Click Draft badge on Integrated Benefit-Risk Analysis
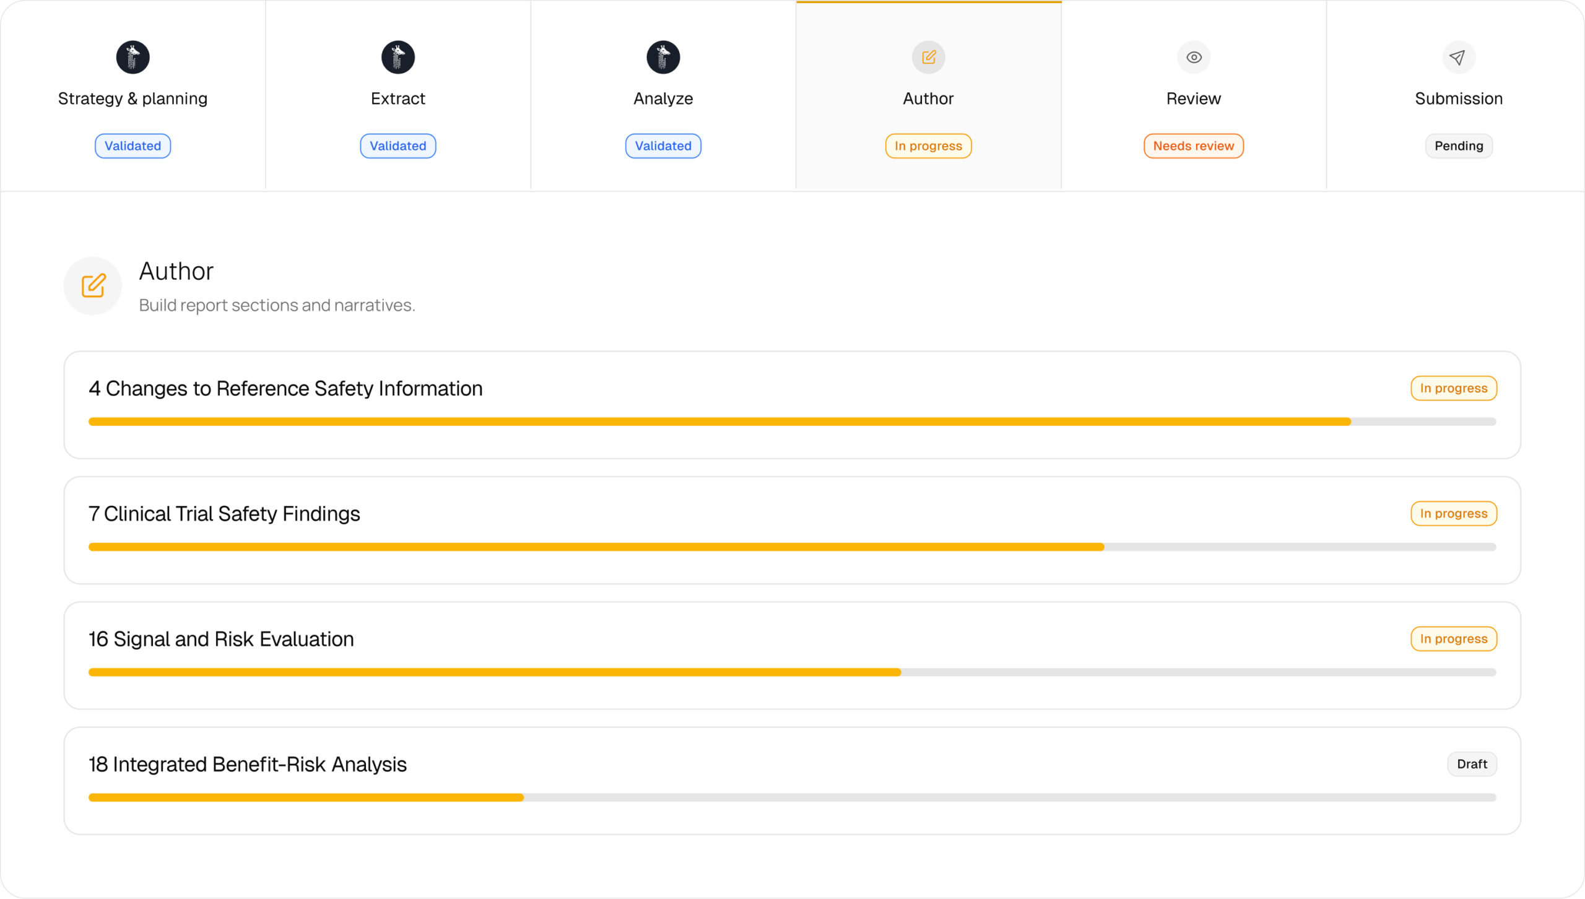Viewport: 1585px width, 899px height. (x=1472, y=764)
